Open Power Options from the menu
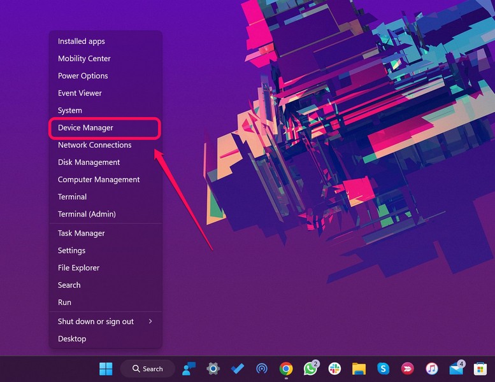The width and height of the screenshot is (495, 382). pyautogui.click(x=83, y=76)
